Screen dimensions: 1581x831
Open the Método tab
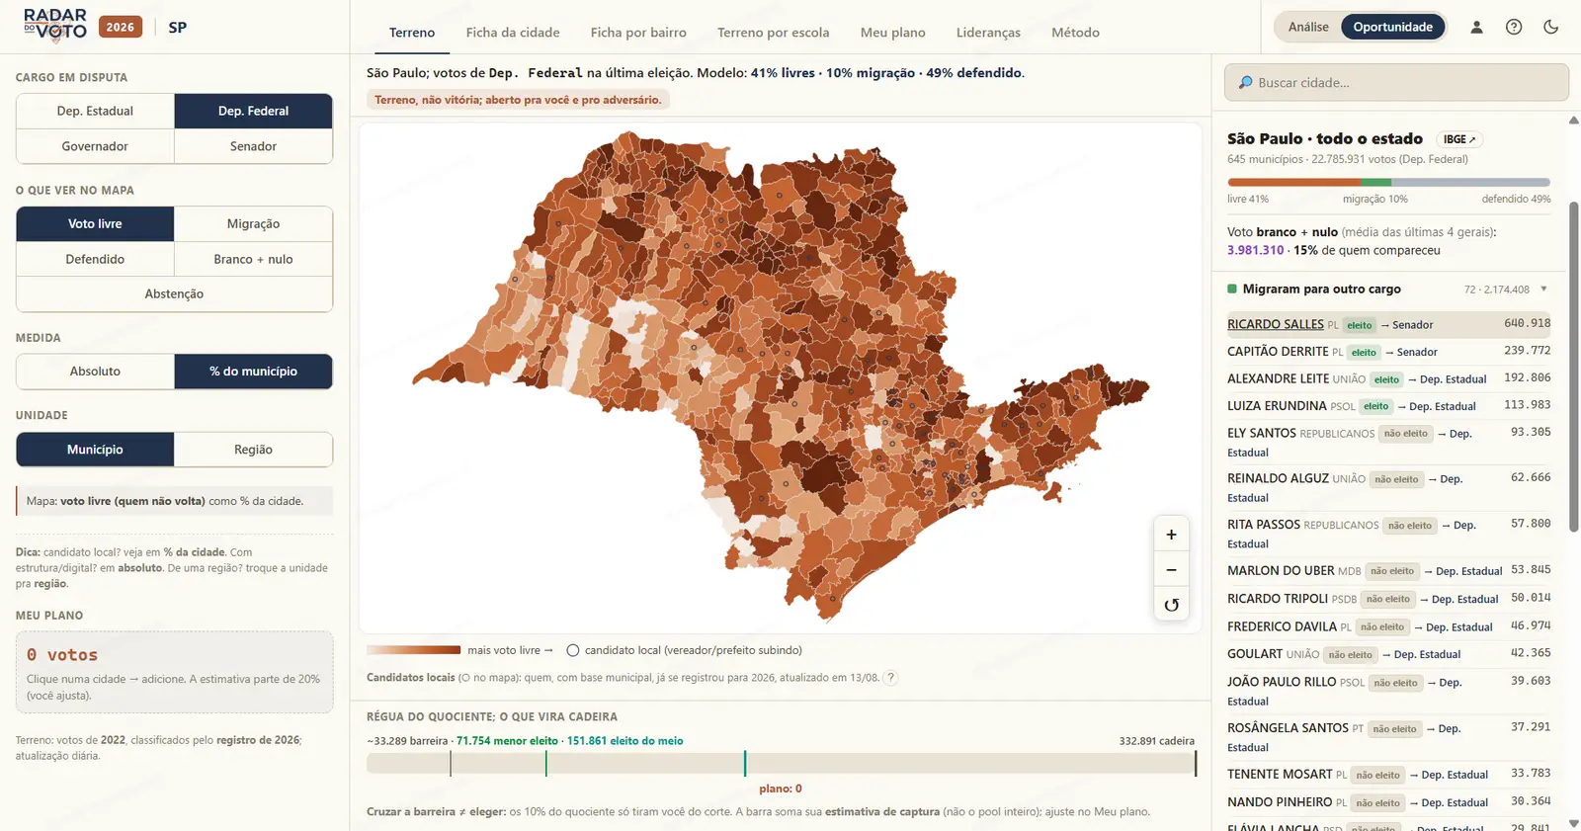click(1075, 33)
